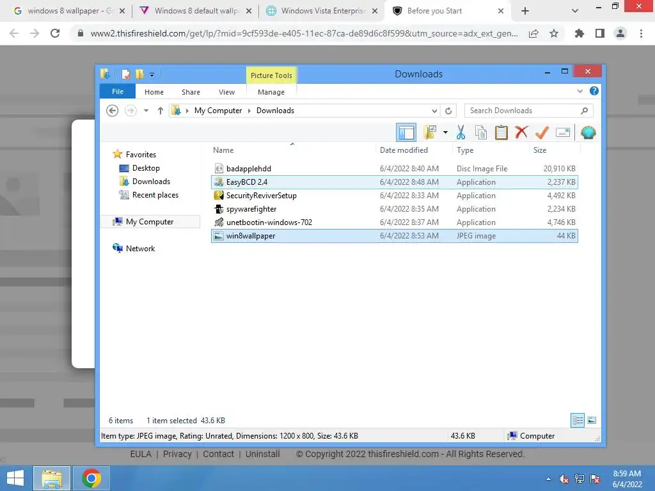This screenshot has height=491, width=655.
Task: Switch to the Share ribbon tab
Action: 191,92
